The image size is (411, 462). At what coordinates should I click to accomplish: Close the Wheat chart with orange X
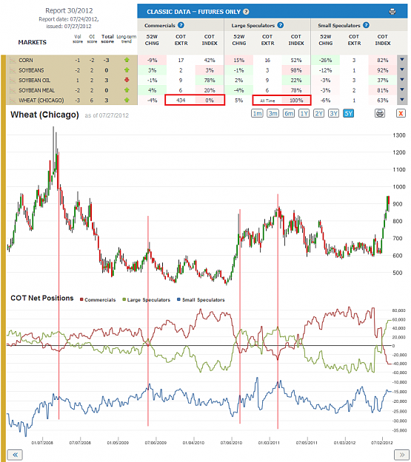click(401, 113)
